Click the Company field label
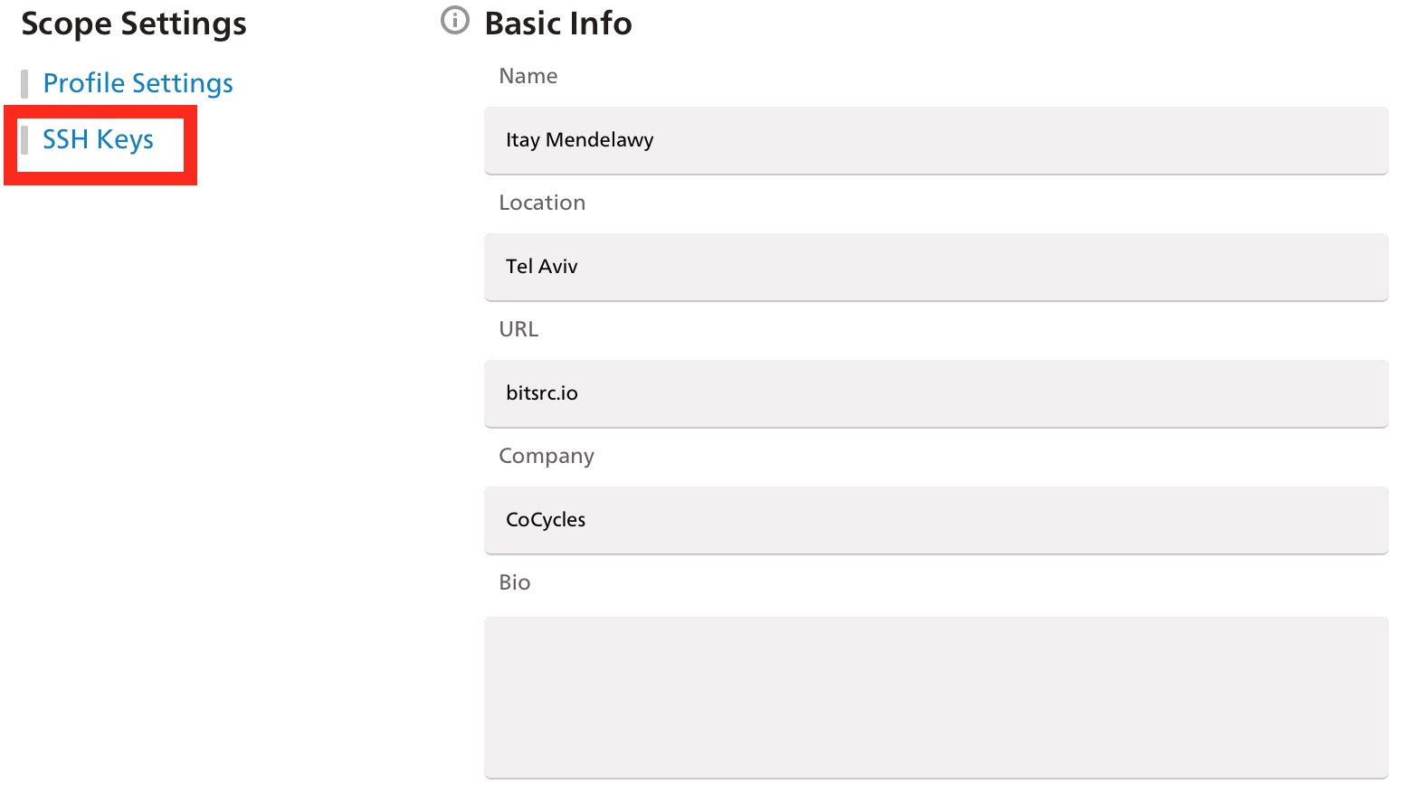The height and width of the screenshot is (794, 1417). click(x=547, y=457)
